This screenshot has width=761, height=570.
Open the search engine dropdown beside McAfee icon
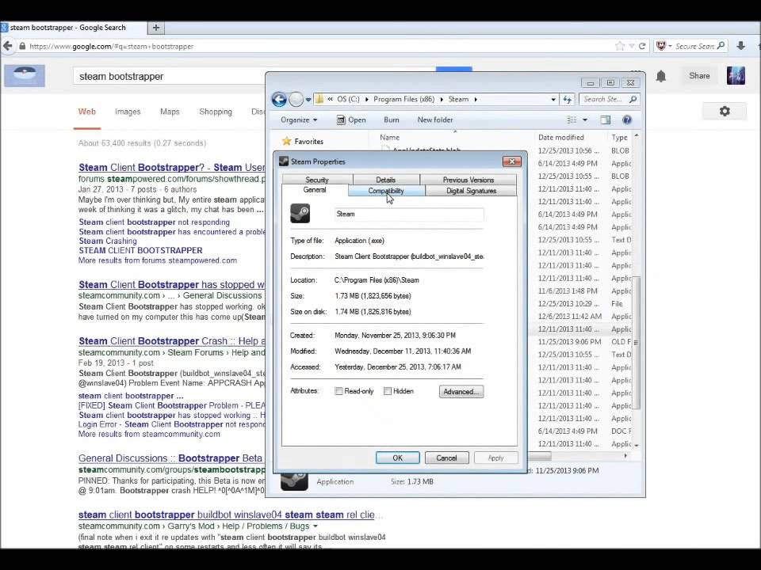[671, 46]
